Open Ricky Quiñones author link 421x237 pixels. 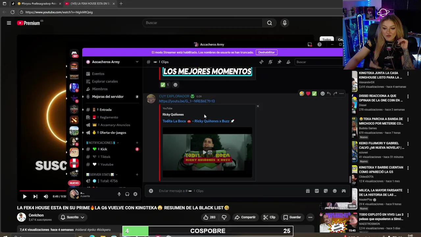point(173,115)
